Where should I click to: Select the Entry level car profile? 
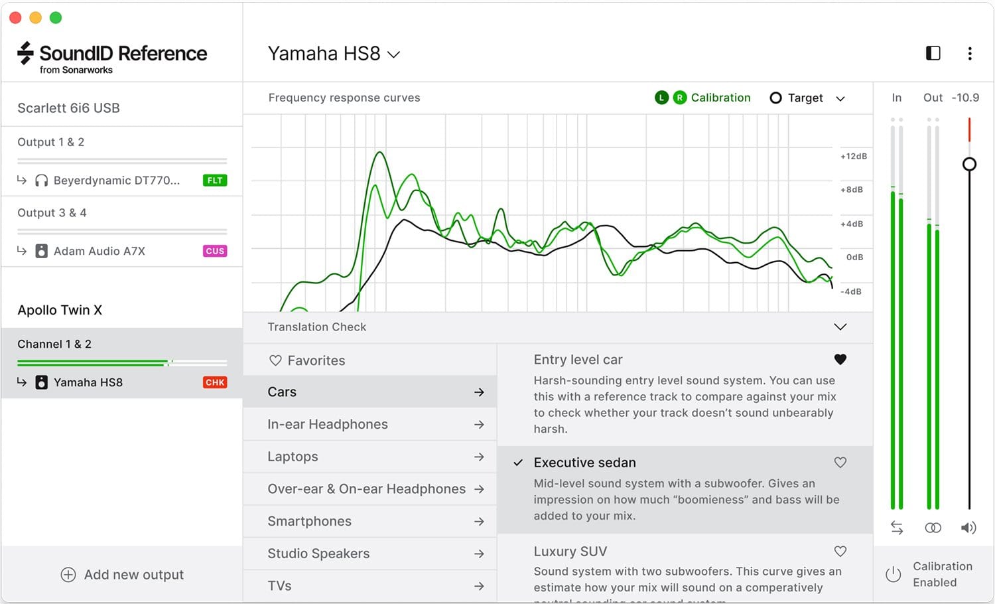685,395
